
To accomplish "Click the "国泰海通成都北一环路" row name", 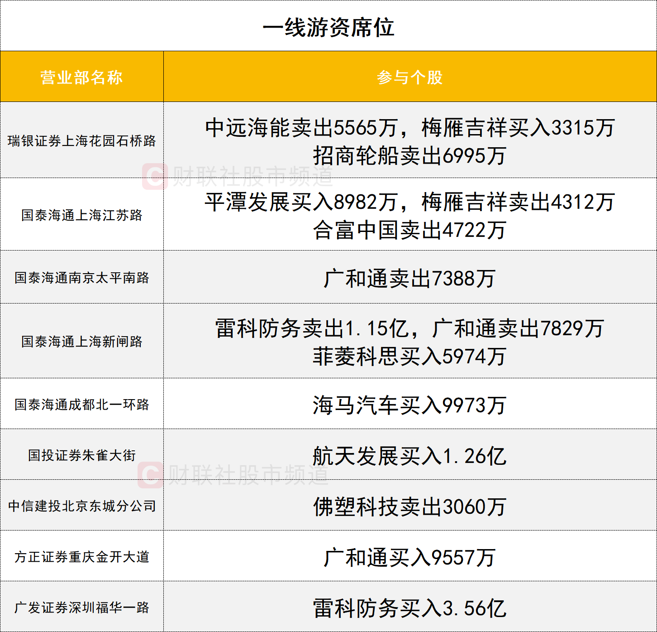I will pos(81,404).
